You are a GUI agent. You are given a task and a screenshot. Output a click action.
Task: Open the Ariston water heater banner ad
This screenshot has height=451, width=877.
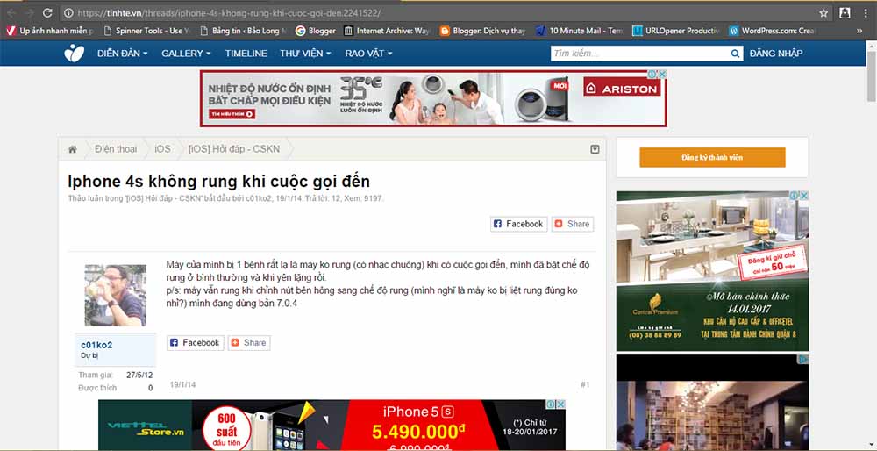(x=433, y=98)
